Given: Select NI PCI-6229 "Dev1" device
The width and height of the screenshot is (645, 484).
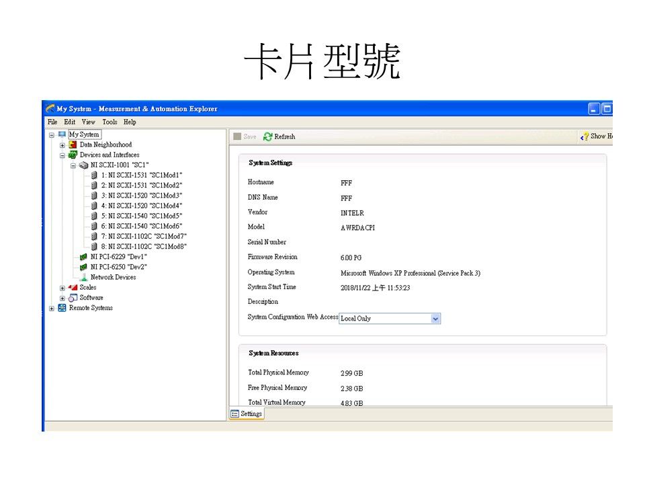Looking at the screenshot, I should [118, 257].
